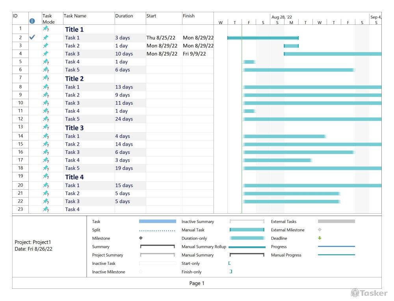Click the Milestone diamond in legend
The width and height of the screenshot is (394, 301).
pyautogui.click(x=141, y=238)
